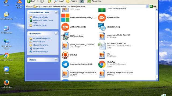The width and height of the screenshot is (172, 96).
Task: Select JioMeetInstaller (1) file icon
Action: click(x=65, y=27)
